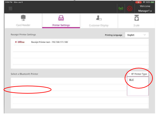Click the green wireless signal icon
156x116 pixels.
(x=121, y=8)
